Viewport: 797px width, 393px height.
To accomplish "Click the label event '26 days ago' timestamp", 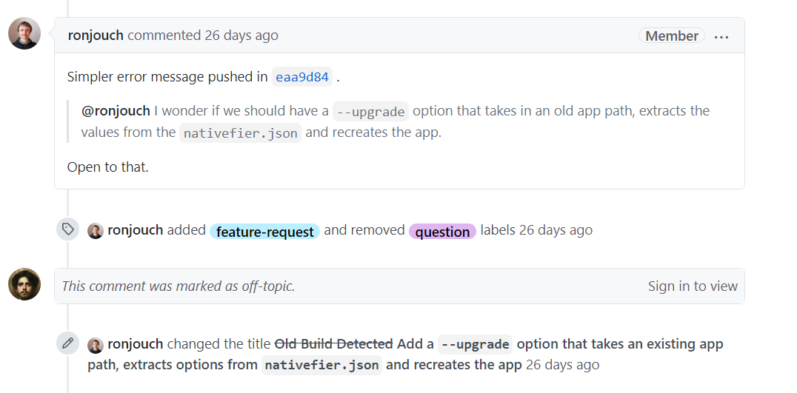I will pos(556,230).
